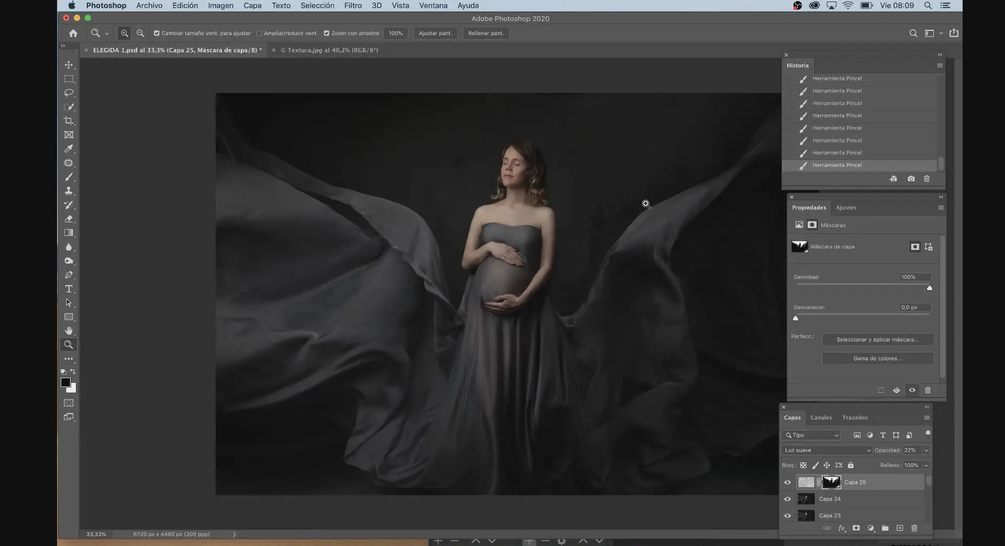Select the Pen tool
1005x546 pixels.
(69, 275)
